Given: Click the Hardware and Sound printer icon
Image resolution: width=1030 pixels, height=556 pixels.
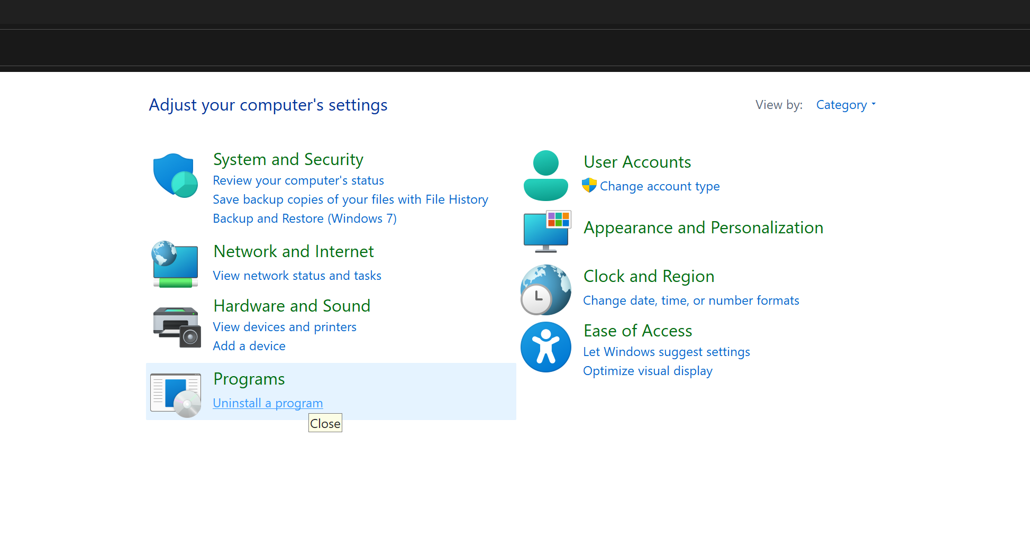Looking at the screenshot, I should point(177,326).
